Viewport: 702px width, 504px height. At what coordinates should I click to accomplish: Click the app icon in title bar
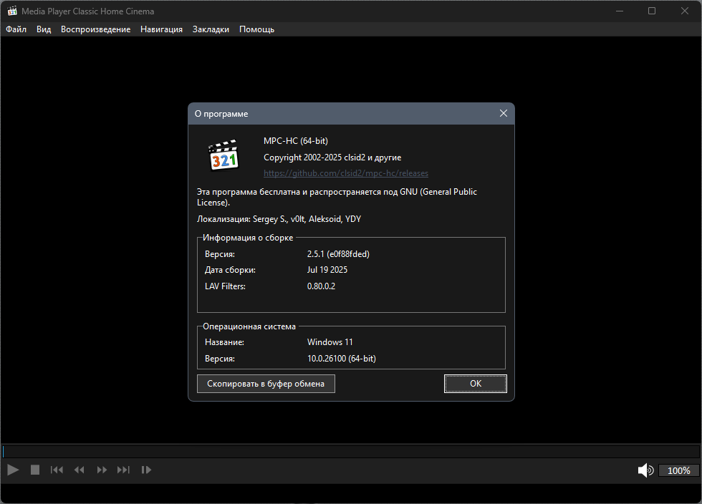[x=12, y=11]
